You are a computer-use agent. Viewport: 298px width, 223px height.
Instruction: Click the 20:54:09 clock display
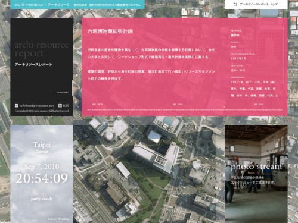point(42,178)
